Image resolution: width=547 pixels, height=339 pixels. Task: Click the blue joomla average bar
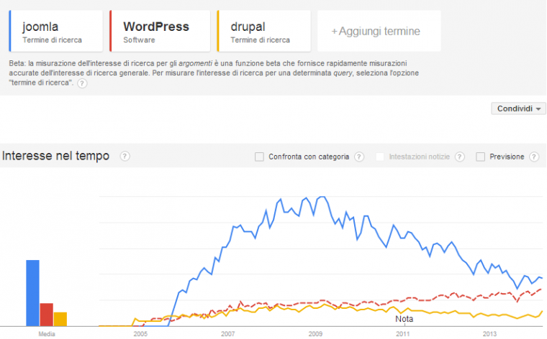click(33, 293)
